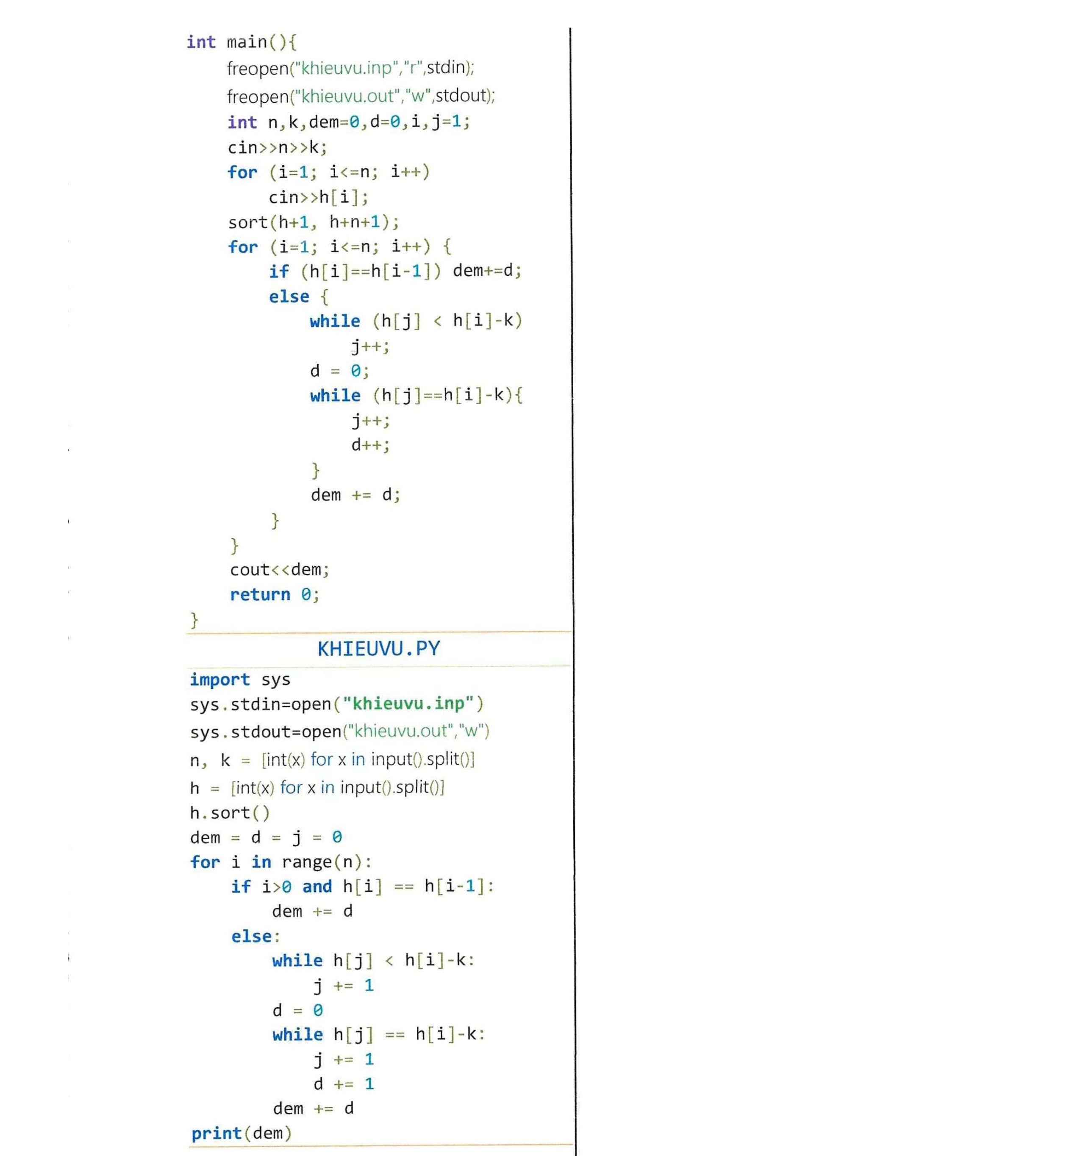Click the 'dem = d = j = 0' line
The width and height of the screenshot is (1080, 1156).
coord(266,837)
